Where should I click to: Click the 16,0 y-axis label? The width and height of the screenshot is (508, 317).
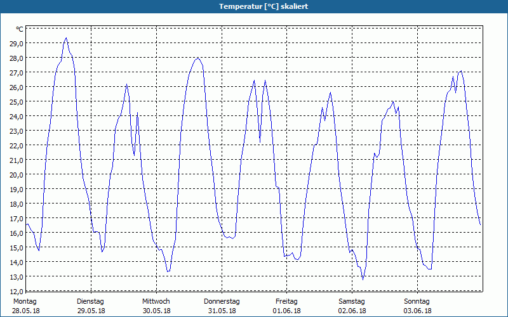coord(17,233)
